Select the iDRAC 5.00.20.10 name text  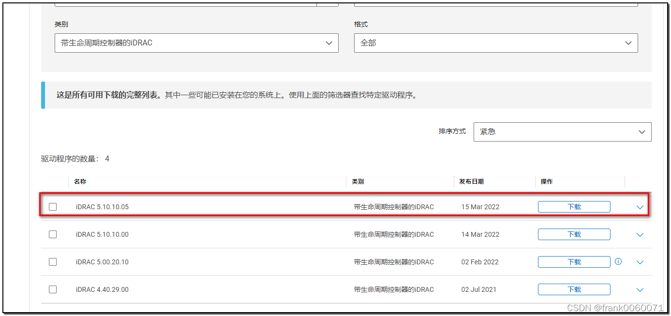coord(102,262)
